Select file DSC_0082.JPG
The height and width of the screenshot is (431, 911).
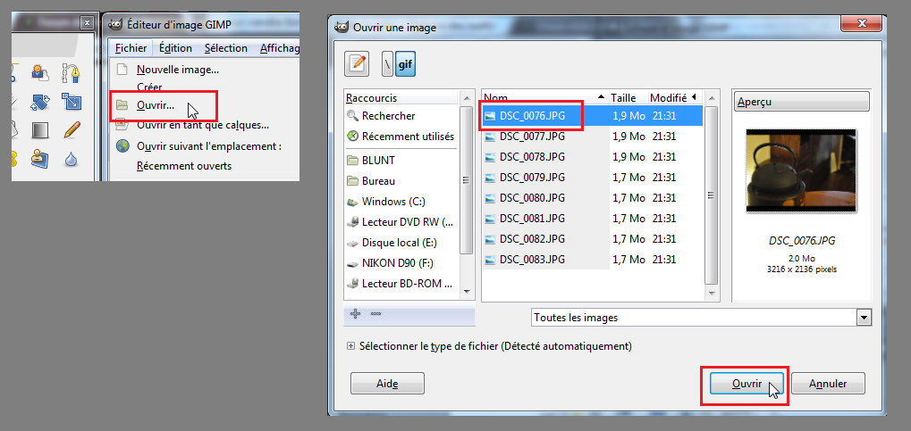(592, 238)
